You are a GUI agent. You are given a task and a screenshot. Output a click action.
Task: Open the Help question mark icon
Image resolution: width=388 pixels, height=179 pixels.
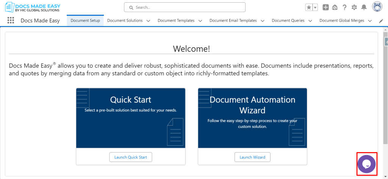344,8
